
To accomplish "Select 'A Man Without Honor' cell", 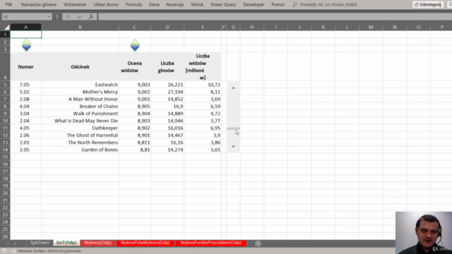I will [x=80, y=99].
